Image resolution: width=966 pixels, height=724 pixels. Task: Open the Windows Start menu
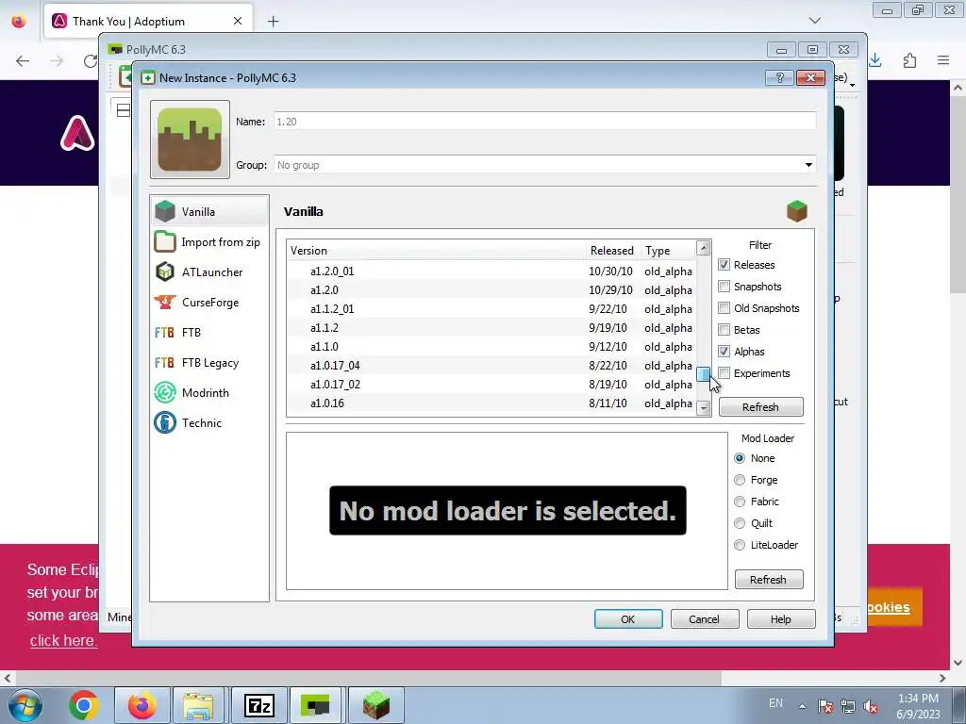point(25,705)
